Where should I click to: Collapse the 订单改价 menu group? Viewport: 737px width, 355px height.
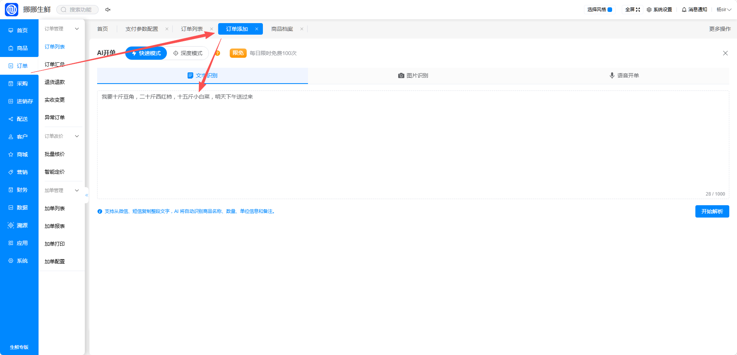tap(61, 136)
